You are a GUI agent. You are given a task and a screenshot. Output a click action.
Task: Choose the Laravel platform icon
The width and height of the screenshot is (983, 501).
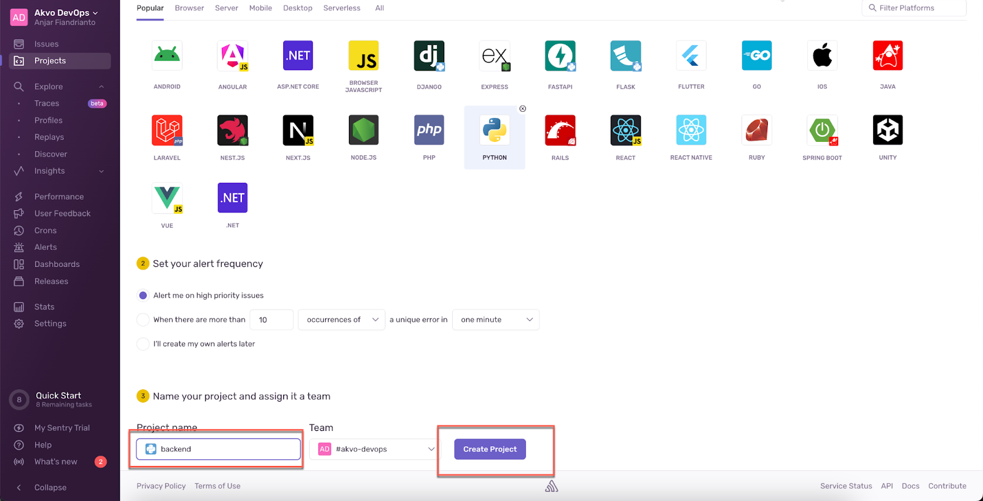(x=167, y=130)
